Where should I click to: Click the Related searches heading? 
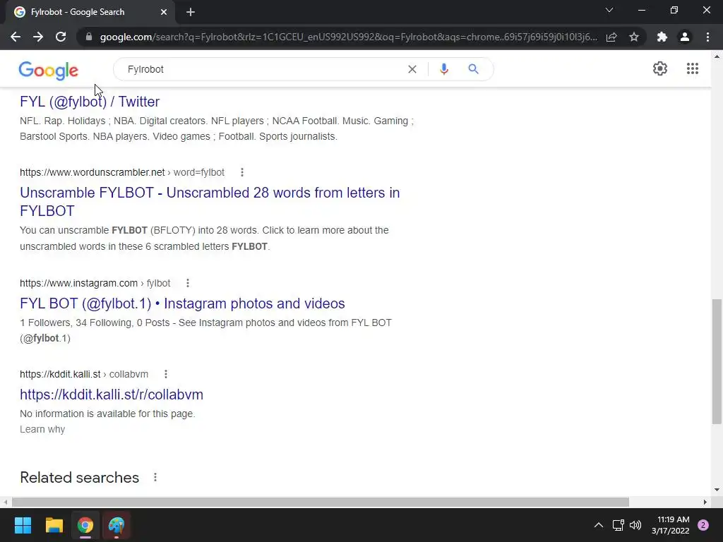[79, 478]
